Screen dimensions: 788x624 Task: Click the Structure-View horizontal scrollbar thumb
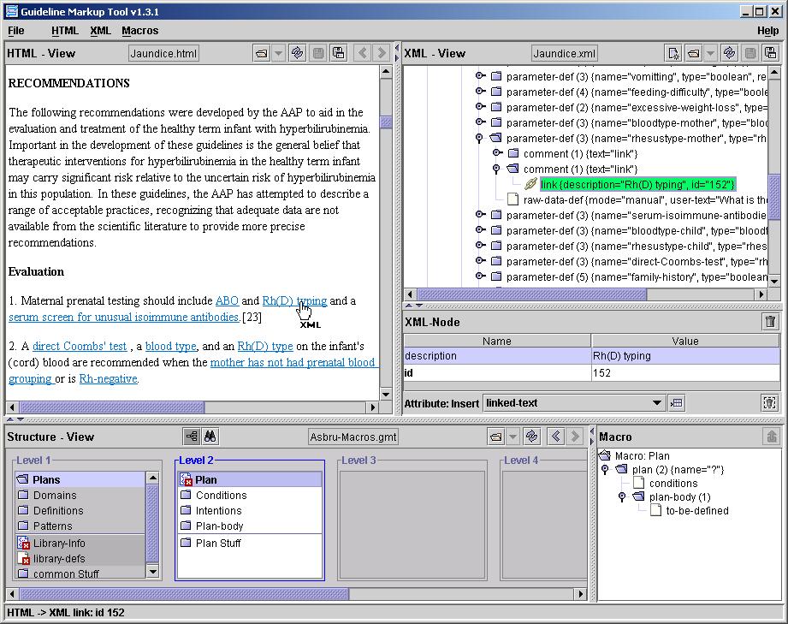click(184, 594)
